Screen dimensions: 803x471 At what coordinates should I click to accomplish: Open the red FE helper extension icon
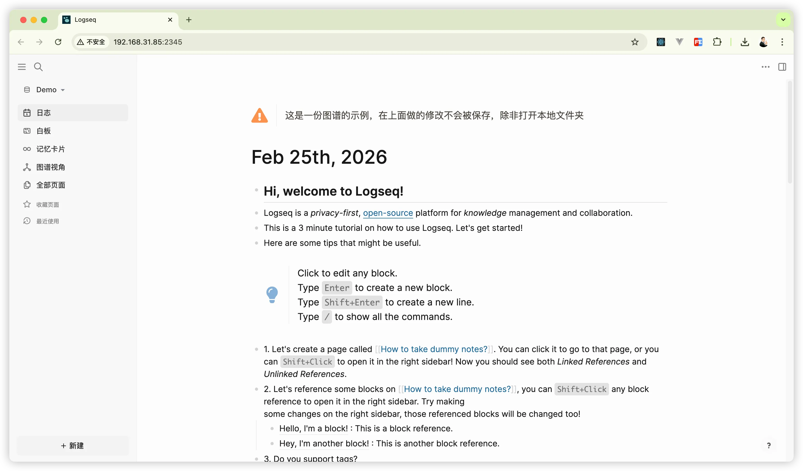(698, 42)
